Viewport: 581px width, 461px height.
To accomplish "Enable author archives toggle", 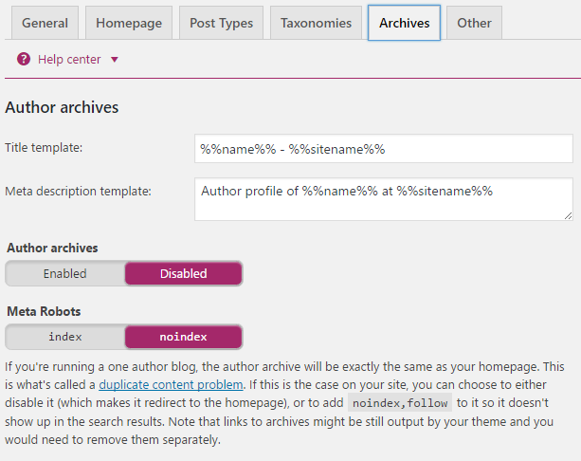I will point(64,274).
